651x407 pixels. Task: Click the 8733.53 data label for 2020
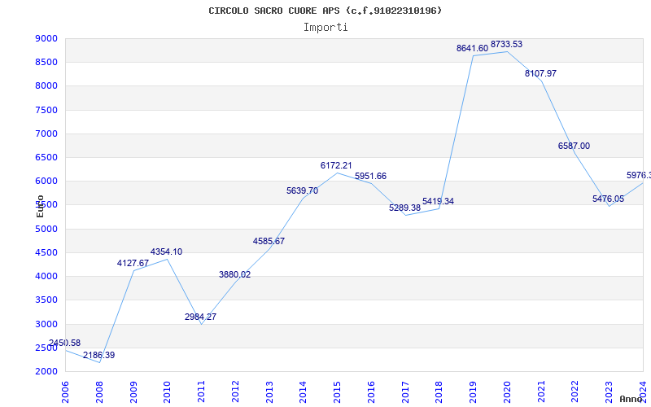click(x=506, y=45)
